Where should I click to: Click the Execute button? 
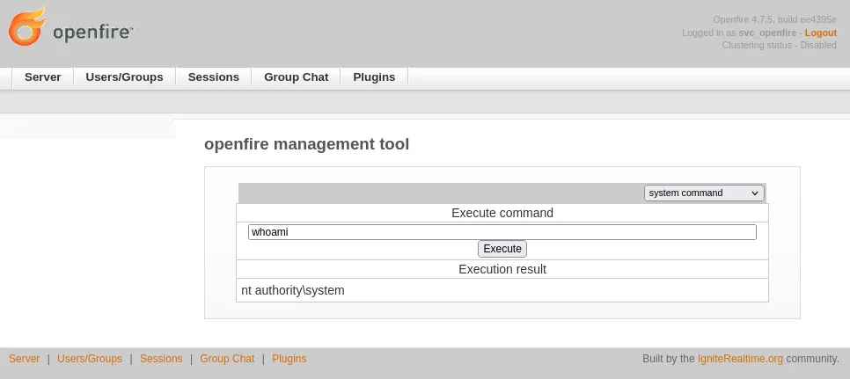(502, 249)
